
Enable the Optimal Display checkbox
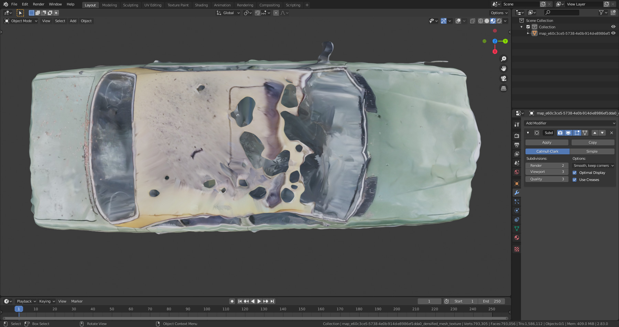click(575, 173)
